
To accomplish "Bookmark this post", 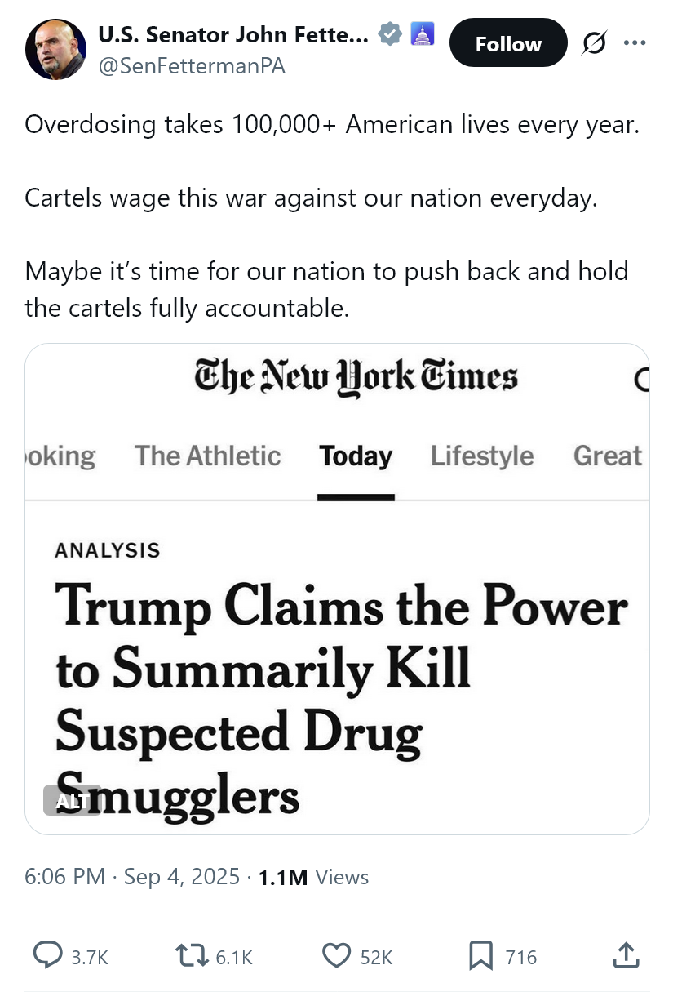I will [x=480, y=956].
